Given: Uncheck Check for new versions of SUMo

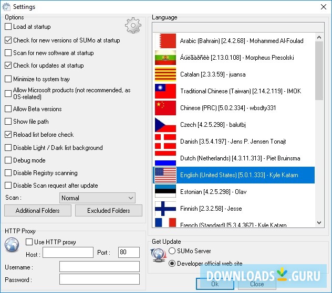Looking at the screenshot, I should tap(8, 40).
